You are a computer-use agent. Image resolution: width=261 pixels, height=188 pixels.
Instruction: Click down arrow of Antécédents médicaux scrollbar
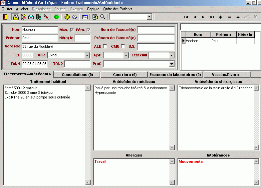click(172, 147)
